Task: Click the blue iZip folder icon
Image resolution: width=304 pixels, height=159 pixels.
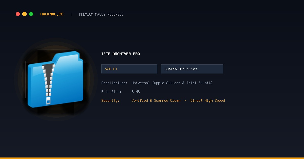Action: tap(55, 79)
